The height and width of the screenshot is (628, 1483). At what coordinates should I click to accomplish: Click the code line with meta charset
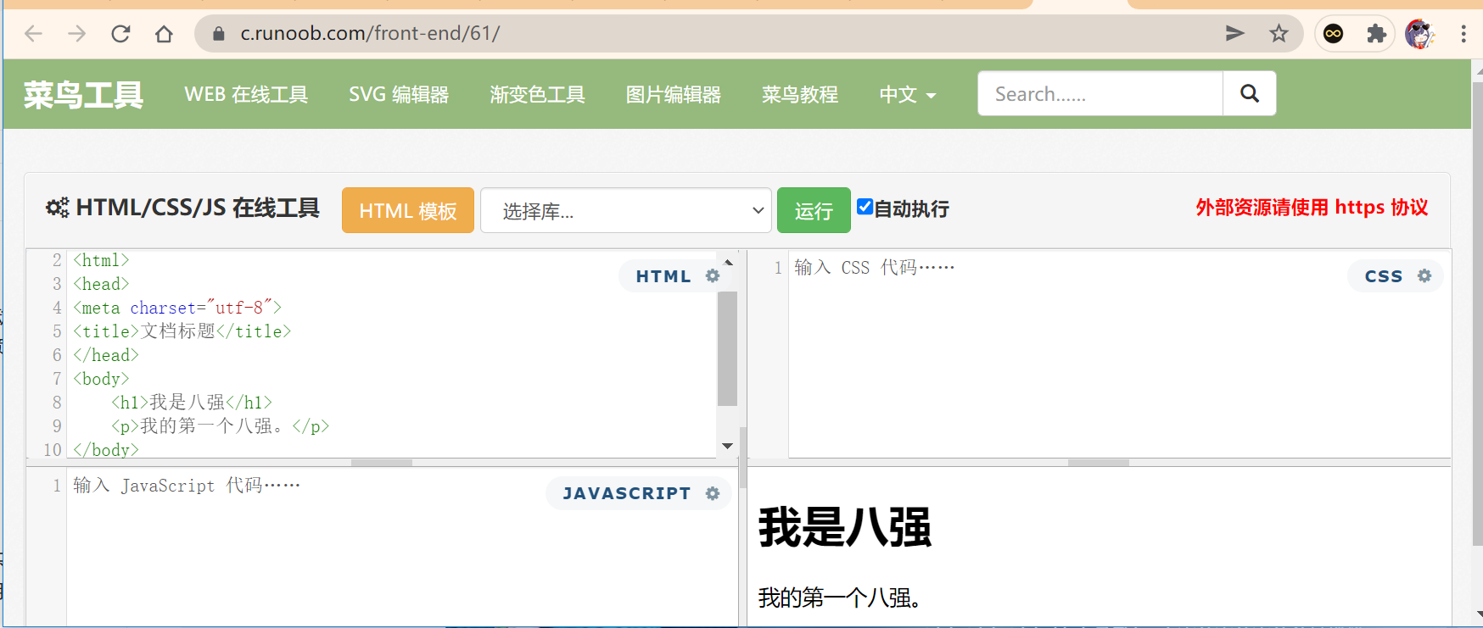177,308
